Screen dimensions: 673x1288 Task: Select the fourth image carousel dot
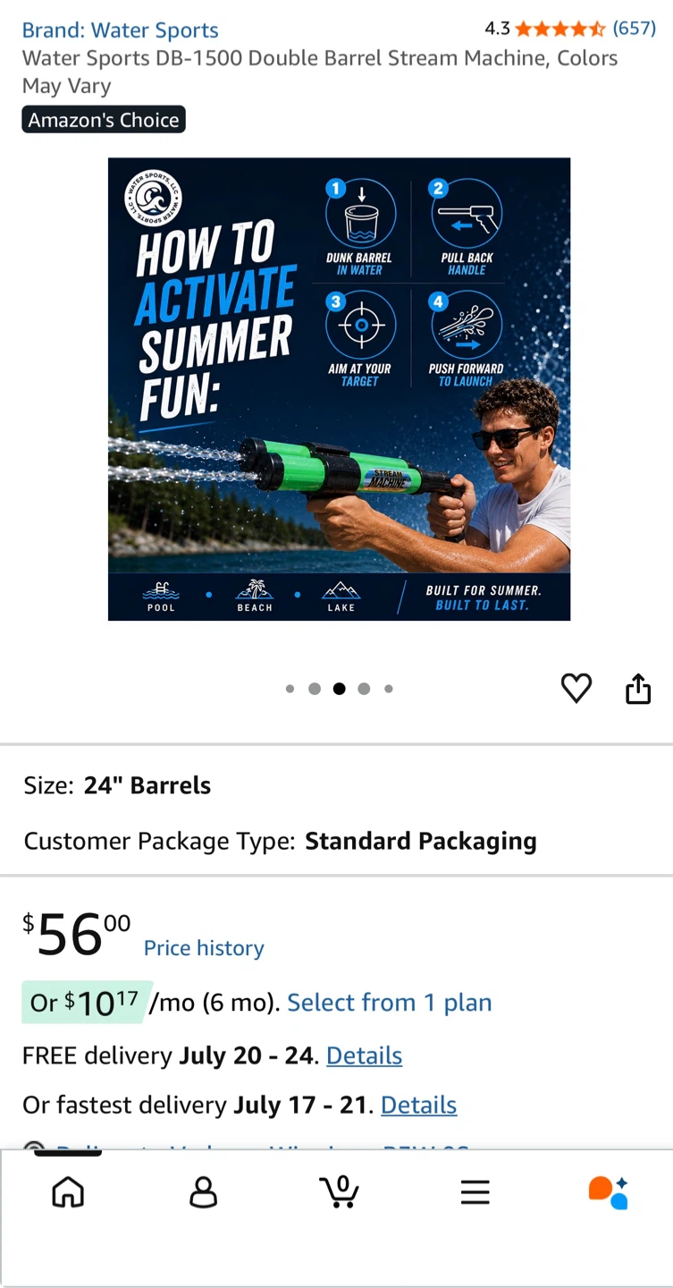364,689
